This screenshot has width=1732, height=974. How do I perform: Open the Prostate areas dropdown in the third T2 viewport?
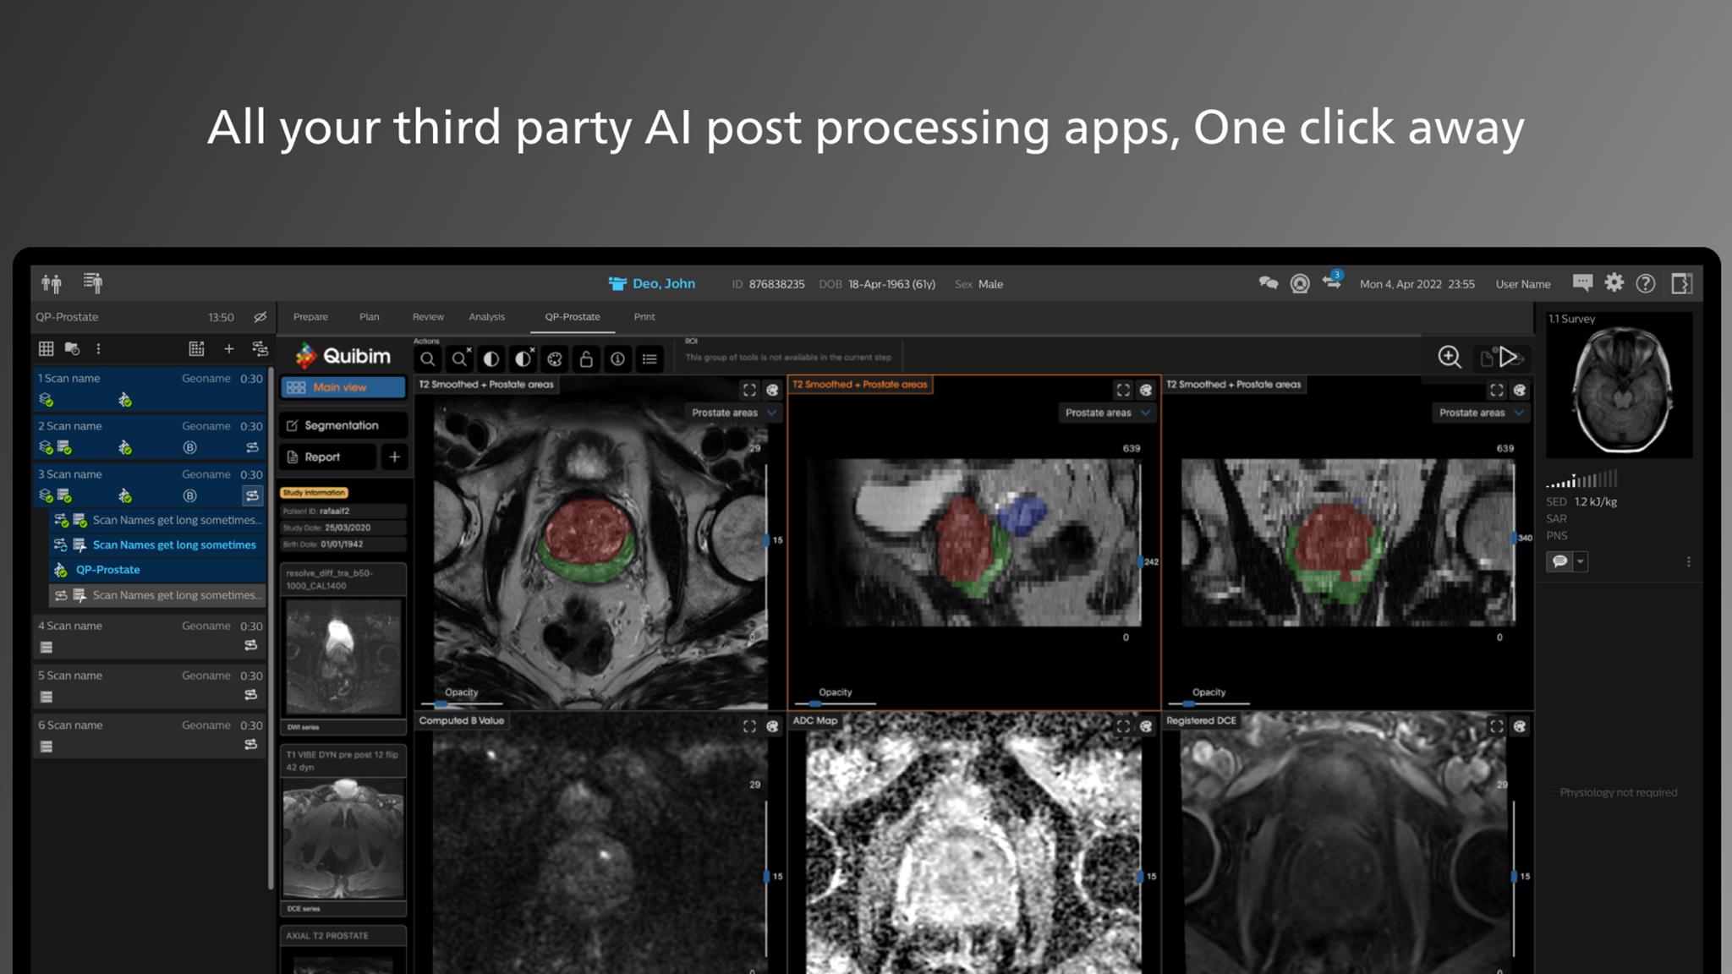click(1482, 413)
